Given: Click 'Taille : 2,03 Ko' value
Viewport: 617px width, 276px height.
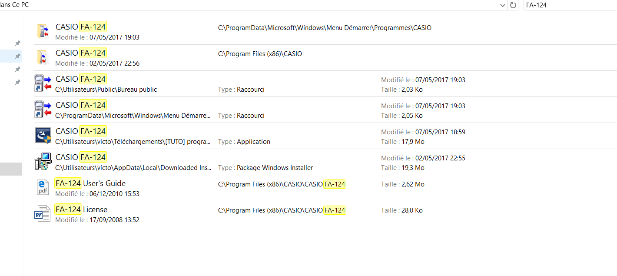Looking at the screenshot, I should [401, 90].
